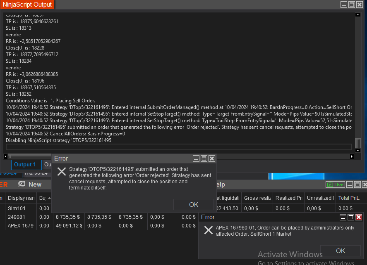This screenshot has height=265, width=367.
Task: Click the 49 091,12 $ cell
Action: click(69, 226)
